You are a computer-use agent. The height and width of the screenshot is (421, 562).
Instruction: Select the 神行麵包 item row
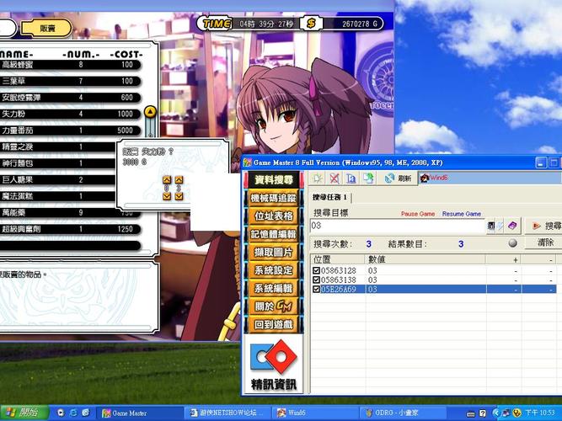point(58,163)
